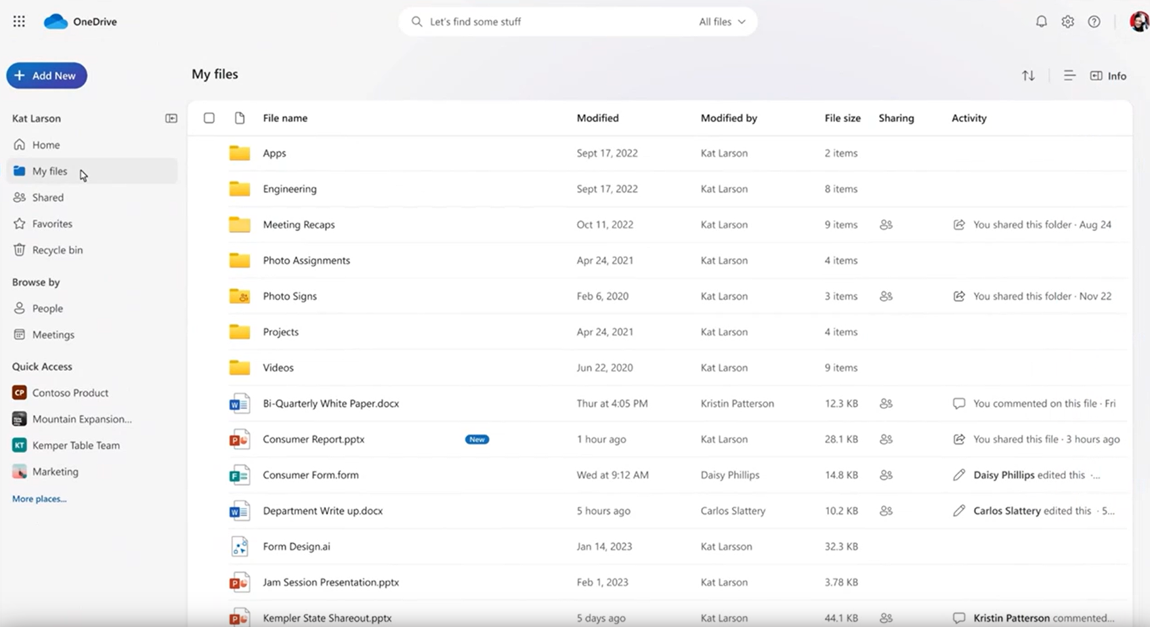Image resolution: width=1150 pixels, height=627 pixels.
Task: Open Shared in the sidebar
Action: [x=92, y=197]
